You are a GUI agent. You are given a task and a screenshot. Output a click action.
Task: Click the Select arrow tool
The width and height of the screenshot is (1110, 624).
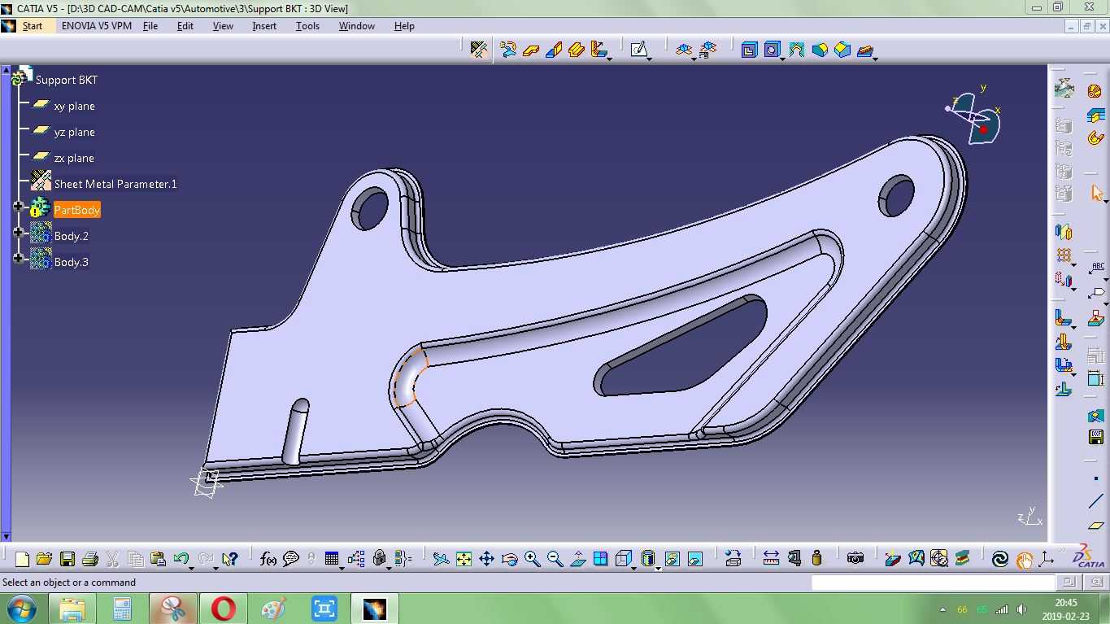1096,194
